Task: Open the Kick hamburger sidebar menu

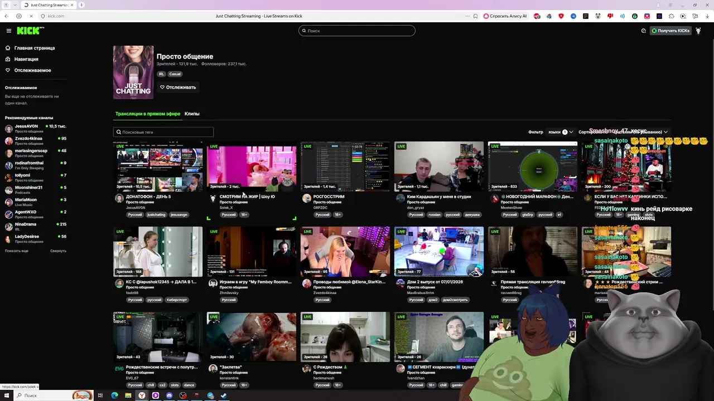Action: [x=9, y=31]
